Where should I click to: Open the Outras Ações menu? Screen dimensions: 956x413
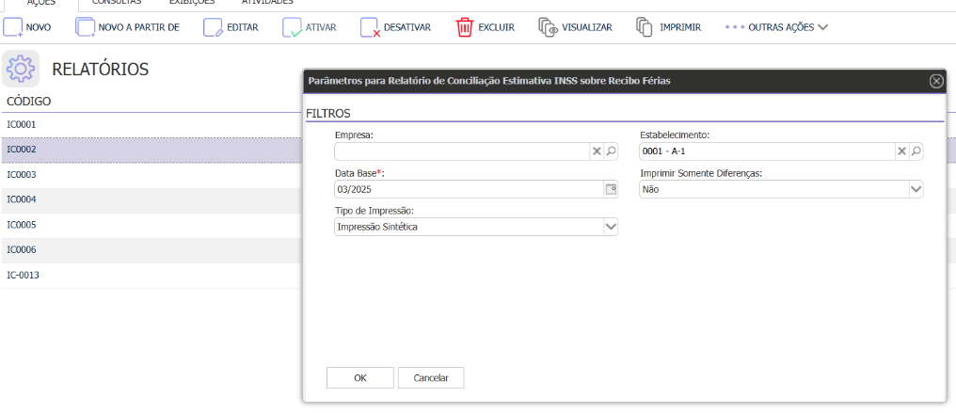tap(776, 27)
